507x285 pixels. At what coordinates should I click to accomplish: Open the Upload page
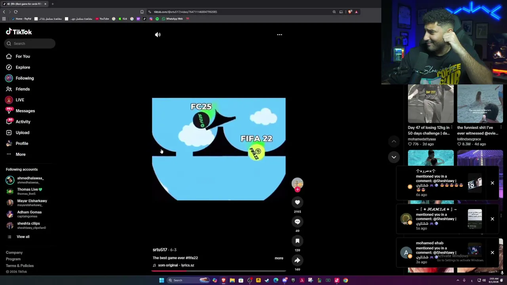(18, 133)
